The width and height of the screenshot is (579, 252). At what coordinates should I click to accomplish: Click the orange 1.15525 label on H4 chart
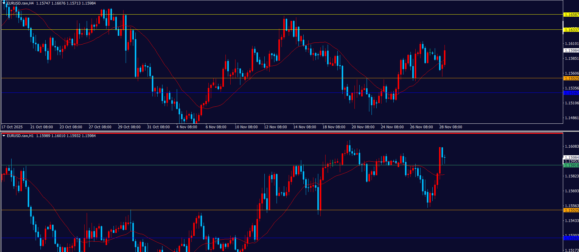tap(571, 78)
